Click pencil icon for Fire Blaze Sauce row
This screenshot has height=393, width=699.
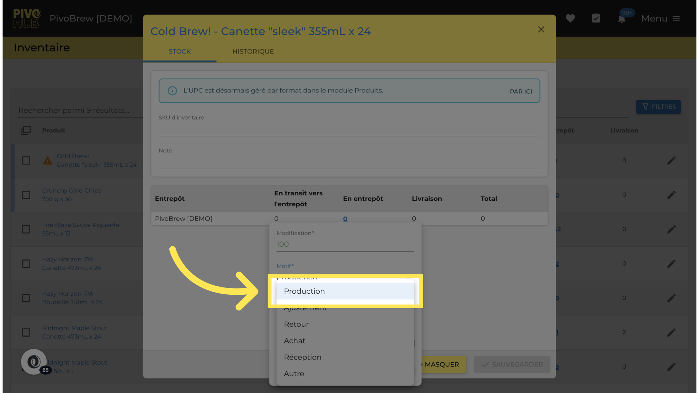671,229
